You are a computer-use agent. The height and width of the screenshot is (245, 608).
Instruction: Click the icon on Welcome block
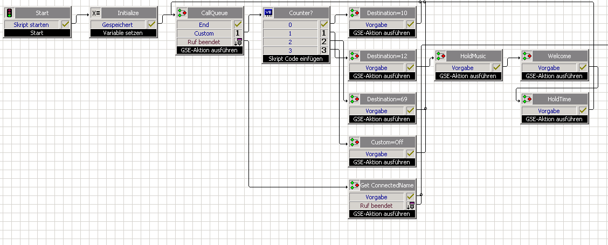click(527, 55)
